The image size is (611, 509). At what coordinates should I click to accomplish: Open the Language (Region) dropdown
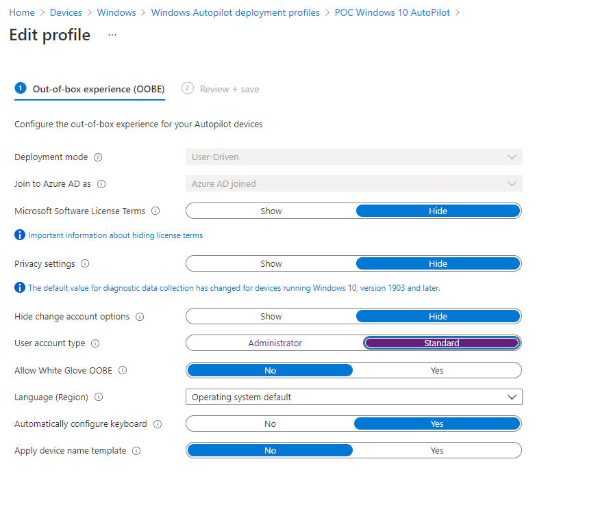(354, 397)
